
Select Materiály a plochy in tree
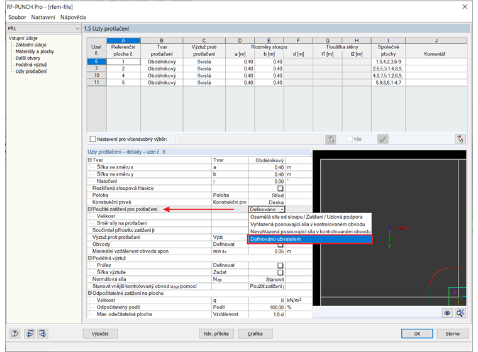coord(35,52)
